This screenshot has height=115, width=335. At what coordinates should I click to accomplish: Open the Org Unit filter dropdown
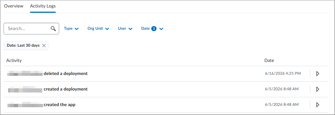(98, 29)
